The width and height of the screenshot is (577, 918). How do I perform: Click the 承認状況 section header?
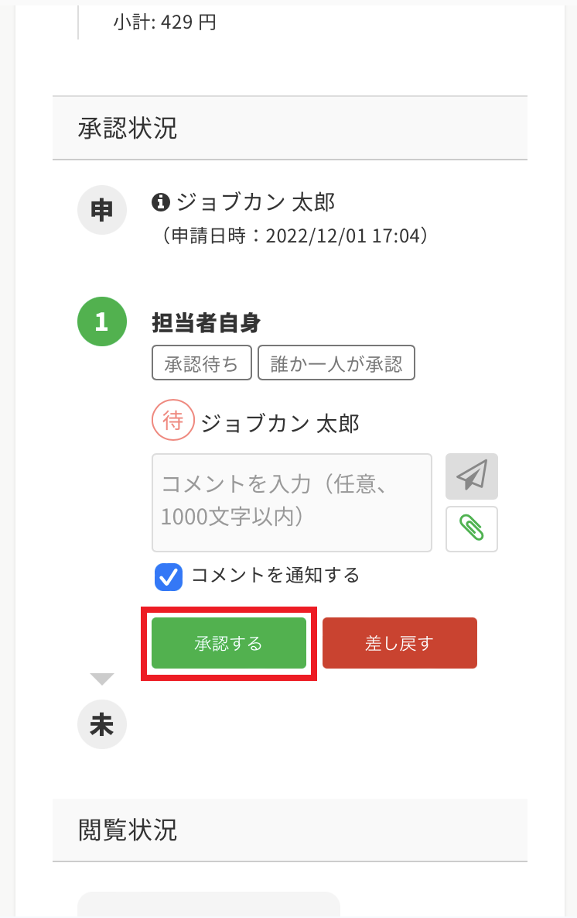pos(128,129)
